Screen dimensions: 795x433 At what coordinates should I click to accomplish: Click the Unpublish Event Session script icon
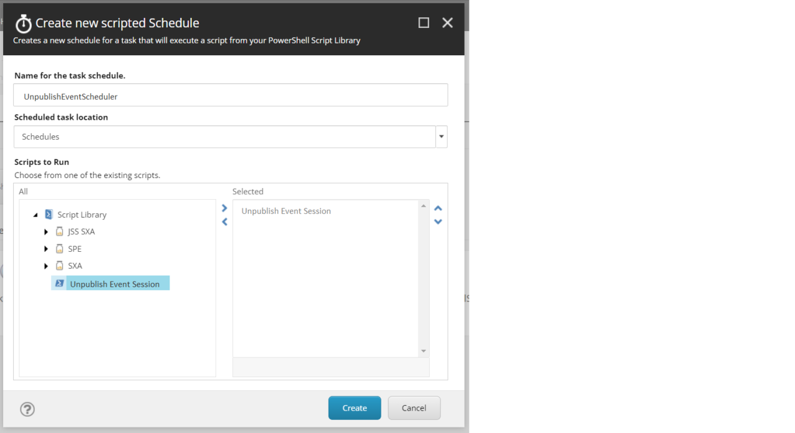[x=60, y=283]
